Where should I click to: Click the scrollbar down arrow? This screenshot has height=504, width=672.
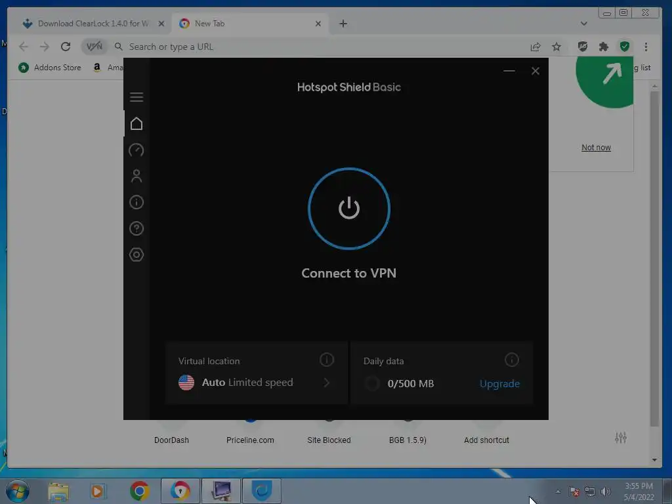(x=654, y=460)
